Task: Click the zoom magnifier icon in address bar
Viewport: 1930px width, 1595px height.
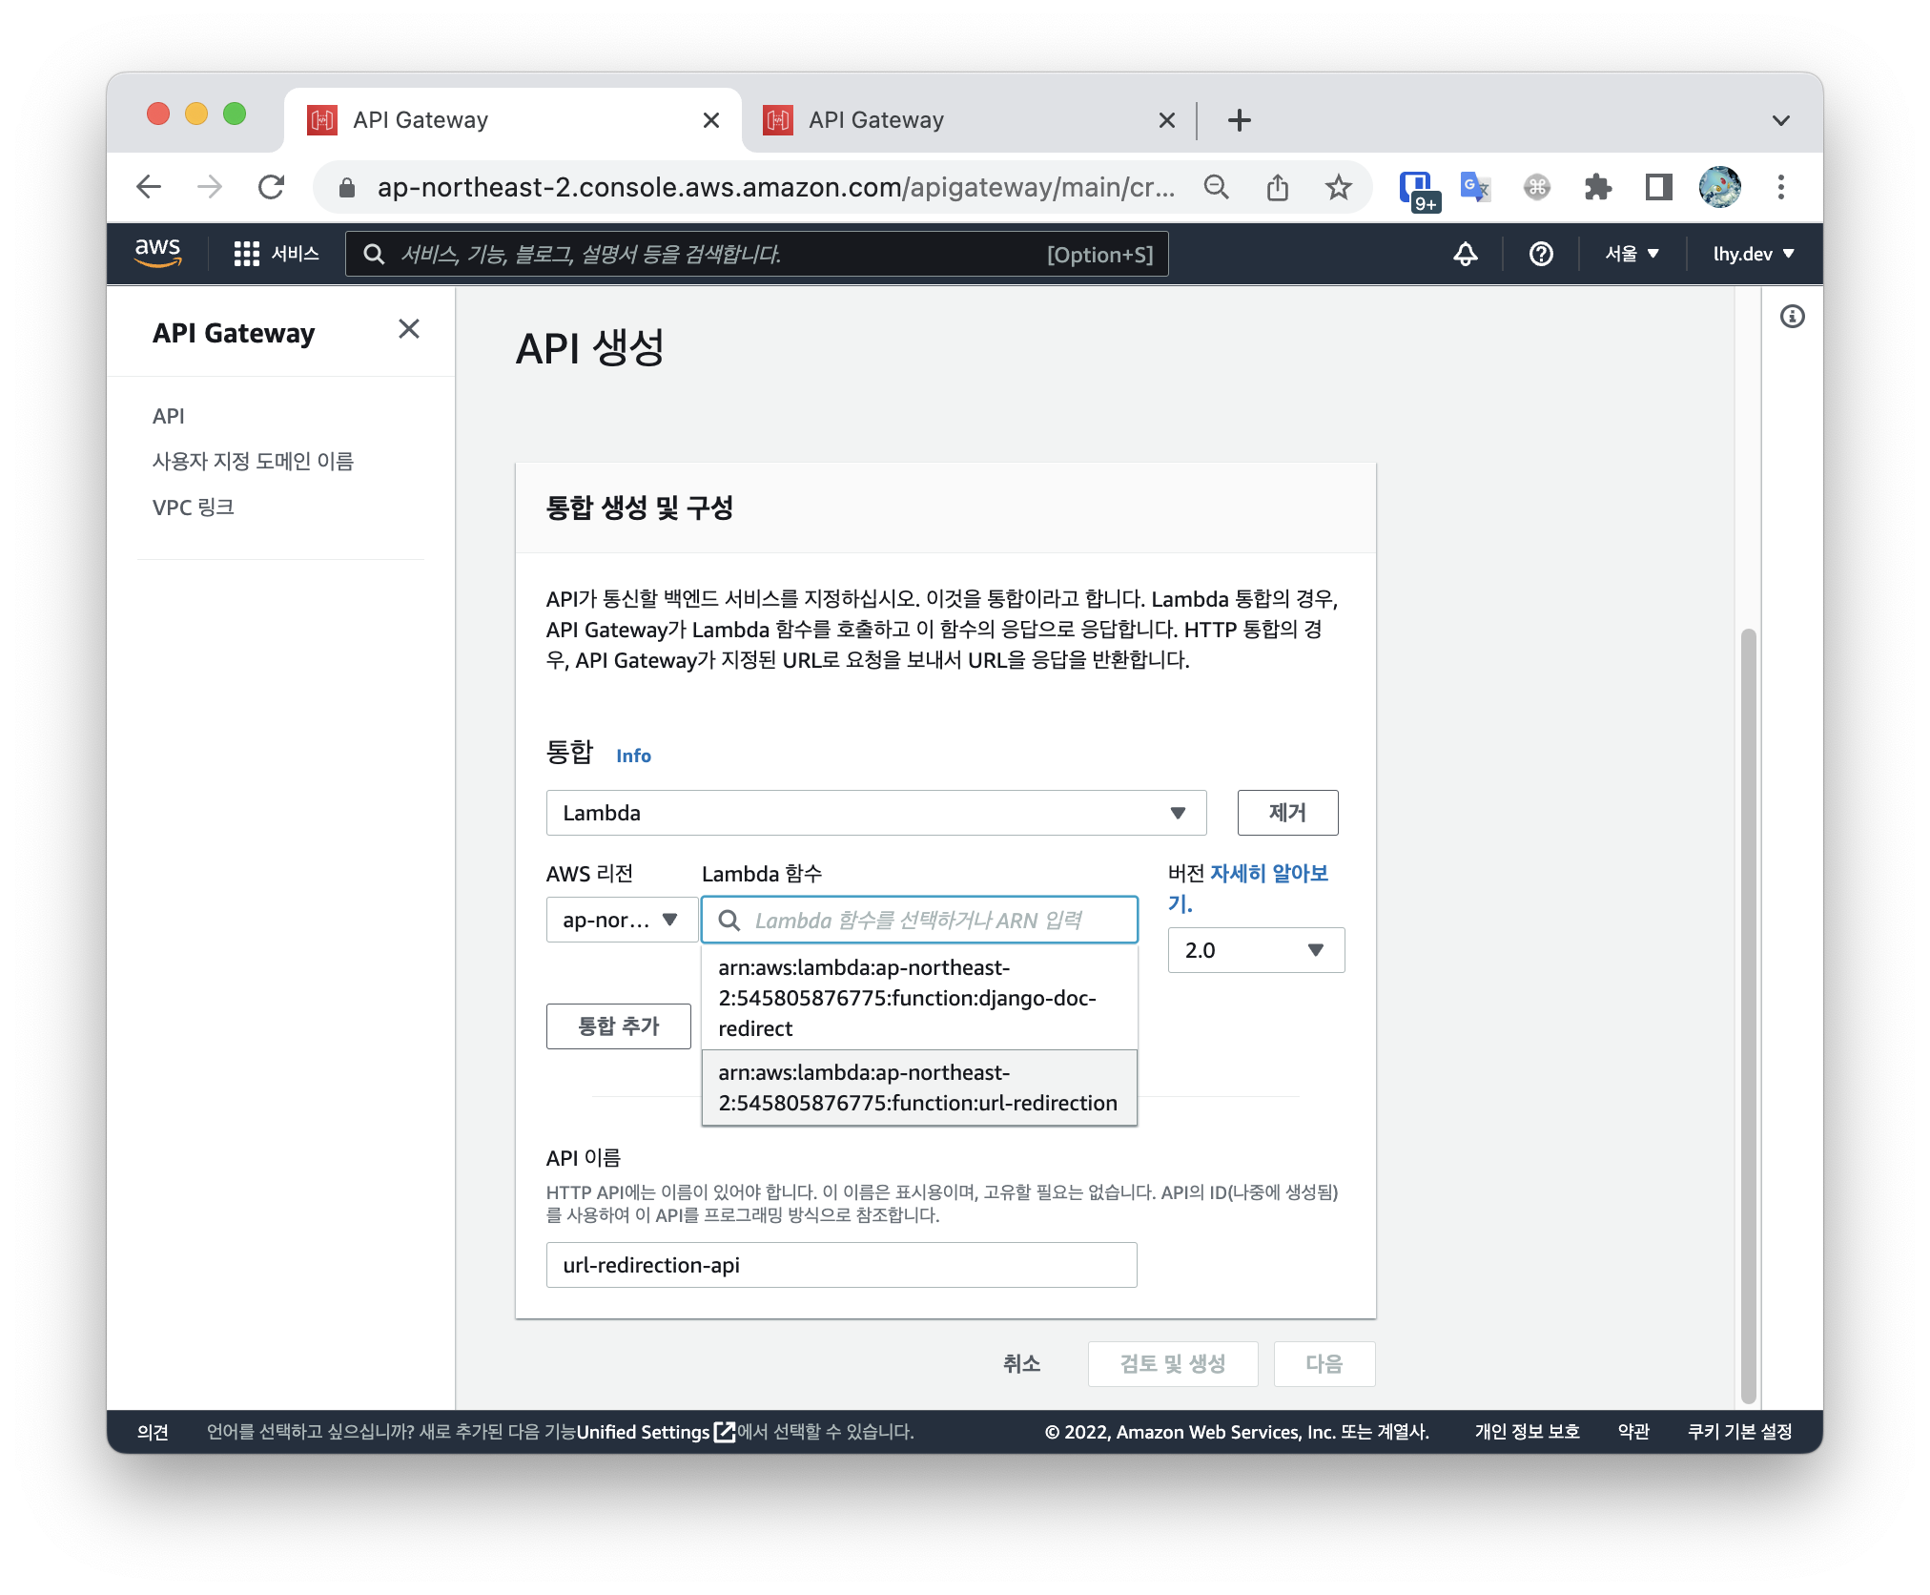Action: 1217,187
